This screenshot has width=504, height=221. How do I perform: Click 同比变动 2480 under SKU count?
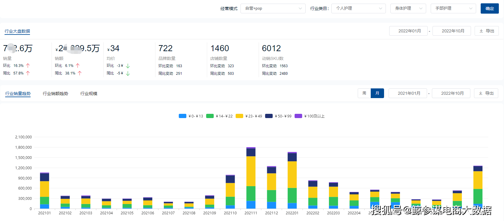click(275, 74)
